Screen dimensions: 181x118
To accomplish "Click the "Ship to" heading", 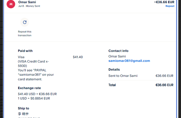I will (24, 108).
